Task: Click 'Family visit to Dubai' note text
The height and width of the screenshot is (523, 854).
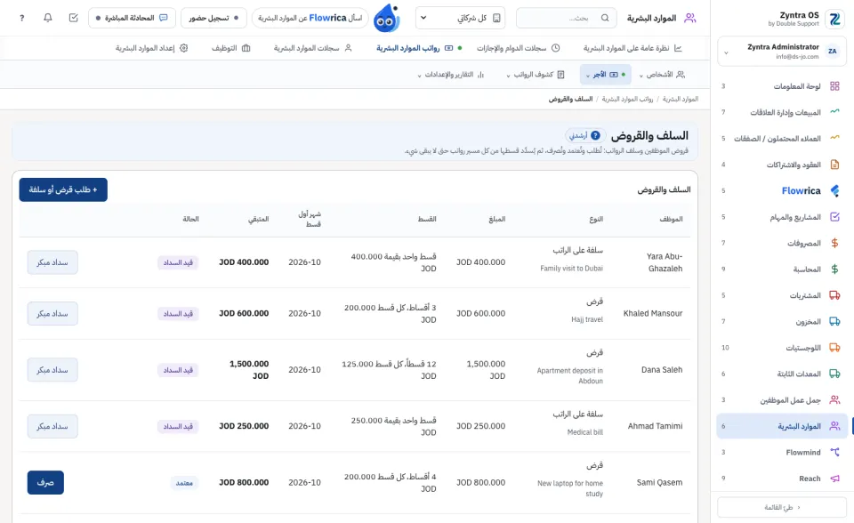Action: point(571,269)
